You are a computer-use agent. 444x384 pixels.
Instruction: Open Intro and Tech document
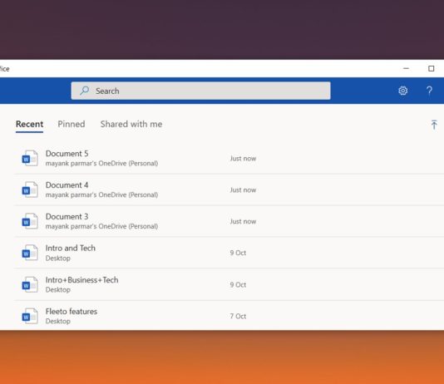[71, 248]
